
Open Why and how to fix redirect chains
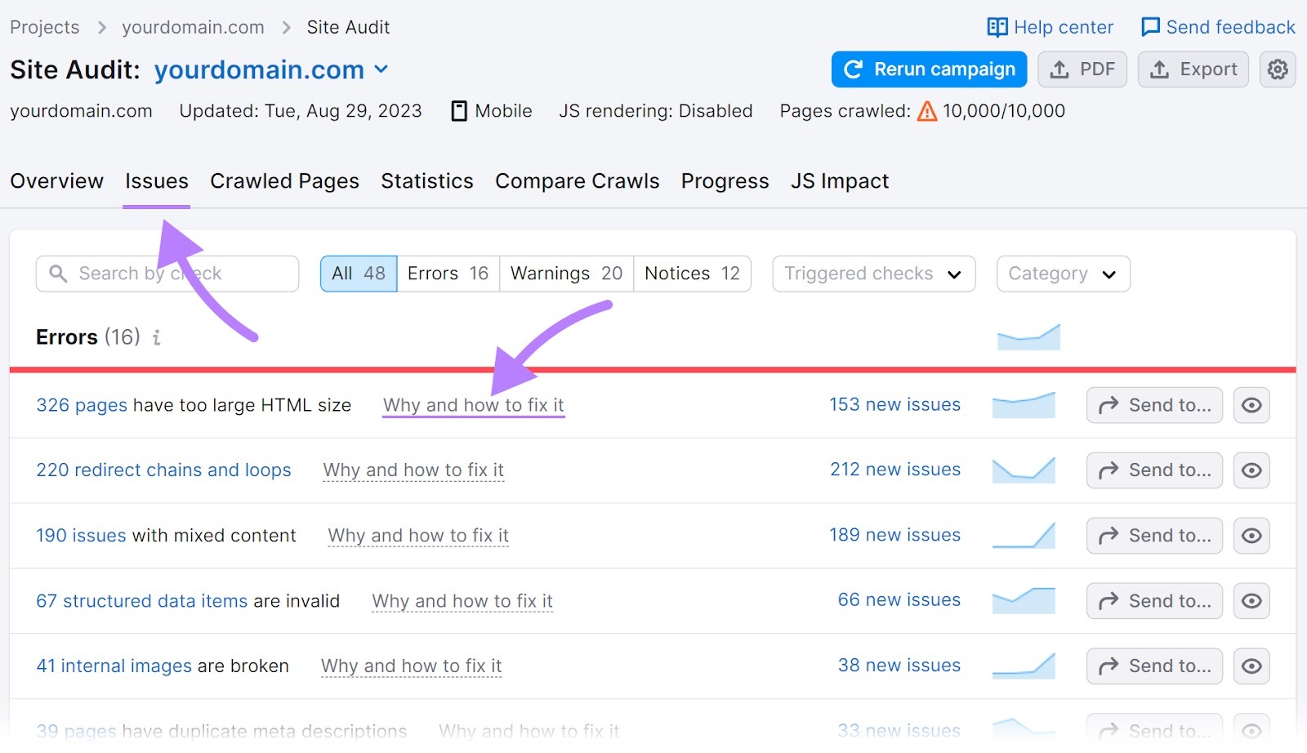point(413,470)
